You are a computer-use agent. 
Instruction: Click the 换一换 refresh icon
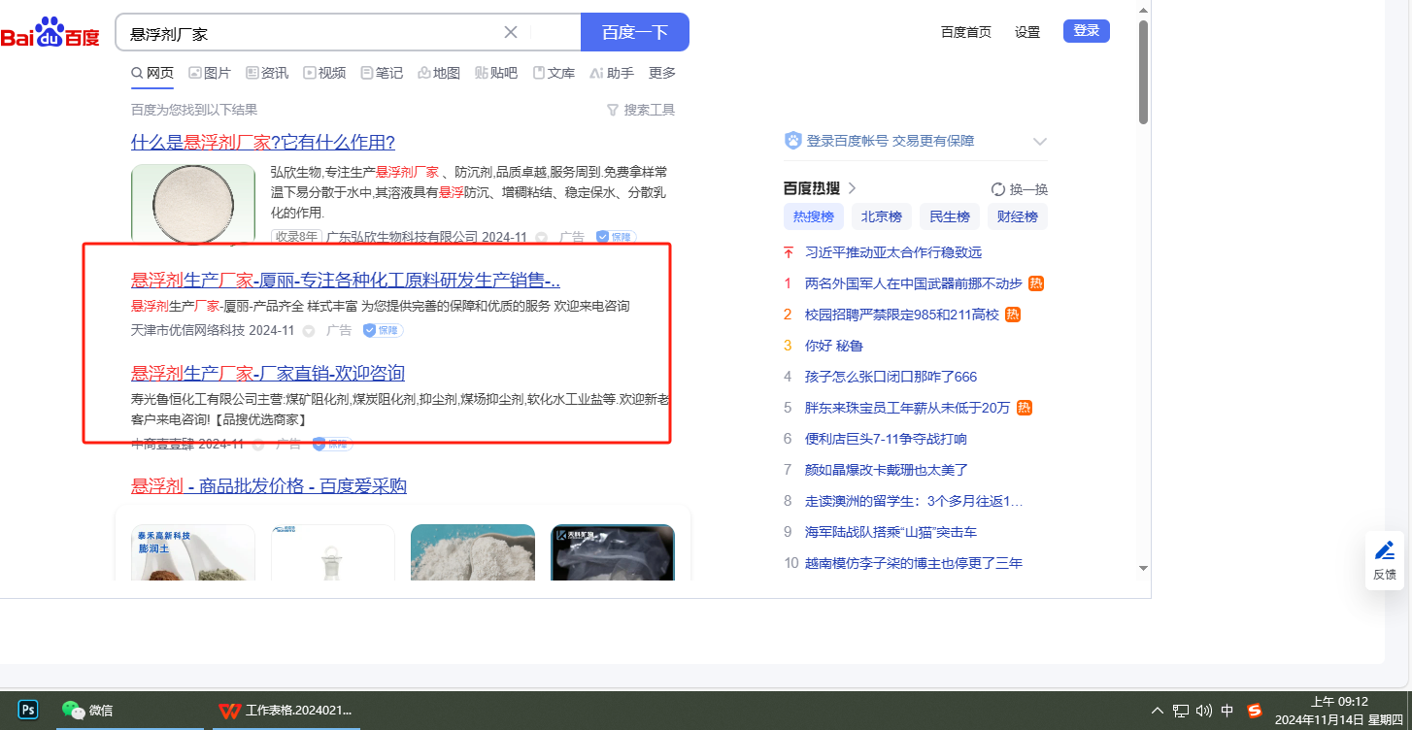(998, 189)
